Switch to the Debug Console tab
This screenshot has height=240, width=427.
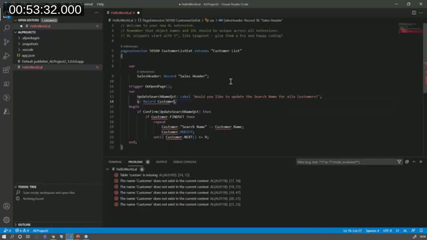click(x=185, y=162)
